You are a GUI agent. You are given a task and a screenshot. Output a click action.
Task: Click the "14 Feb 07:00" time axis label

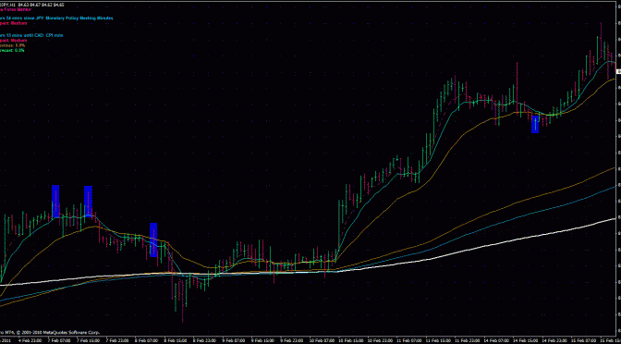tap(496, 340)
